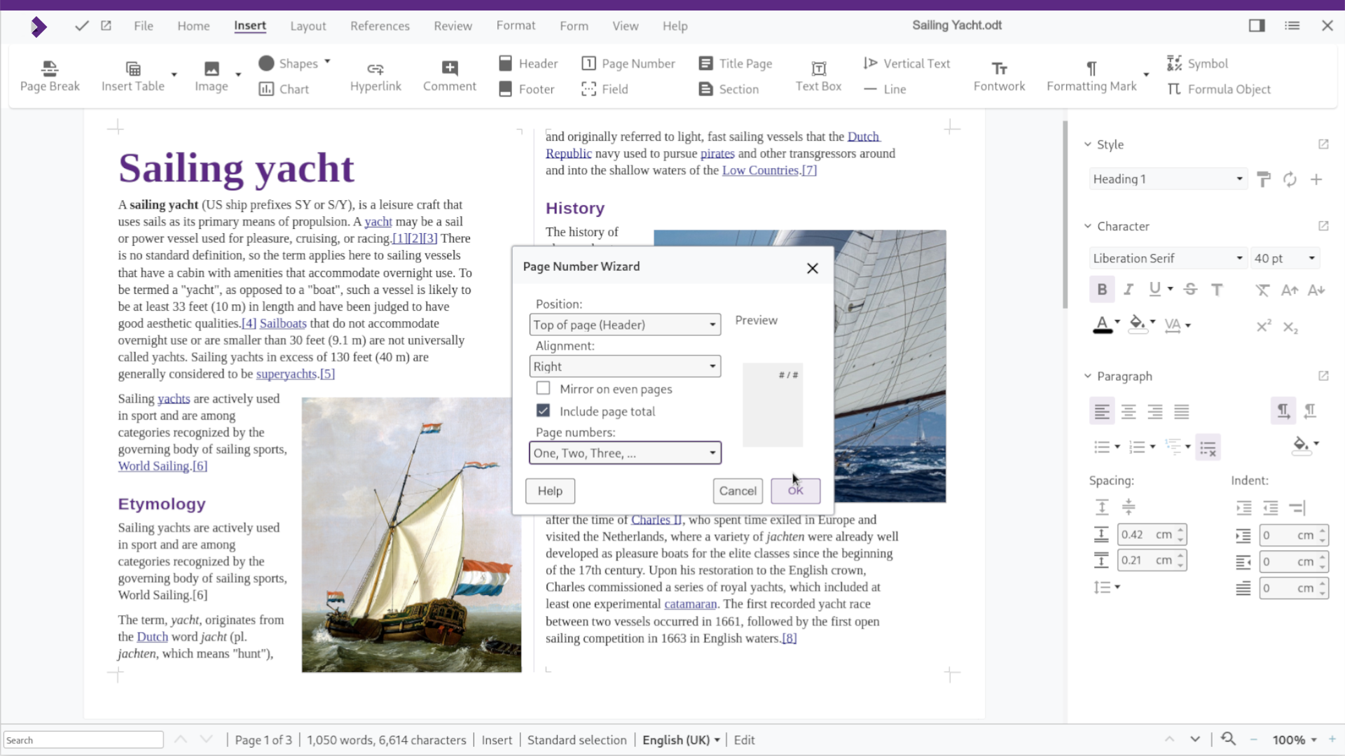Toggle Formatting Mark display
The image size is (1345, 756).
(1091, 76)
